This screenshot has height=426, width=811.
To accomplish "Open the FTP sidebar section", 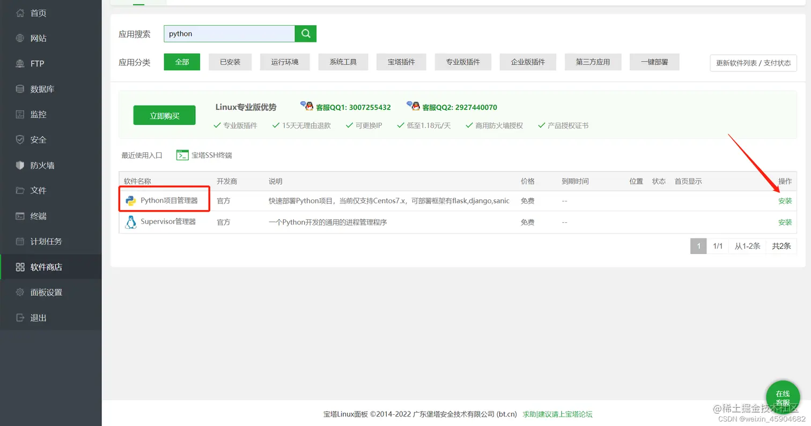I will point(38,63).
